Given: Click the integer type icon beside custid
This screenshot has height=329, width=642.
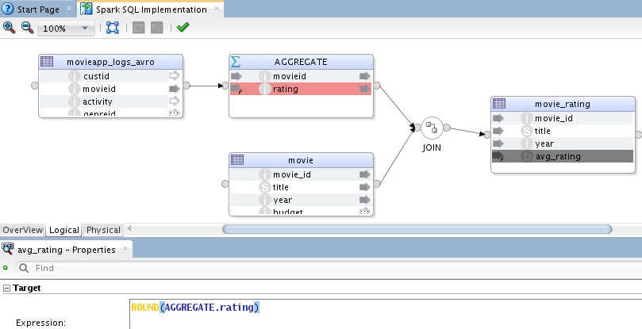Looking at the screenshot, I should (x=75, y=76).
